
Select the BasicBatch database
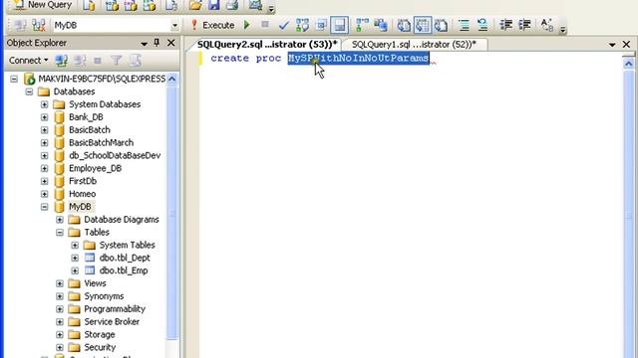click(90, 130)
